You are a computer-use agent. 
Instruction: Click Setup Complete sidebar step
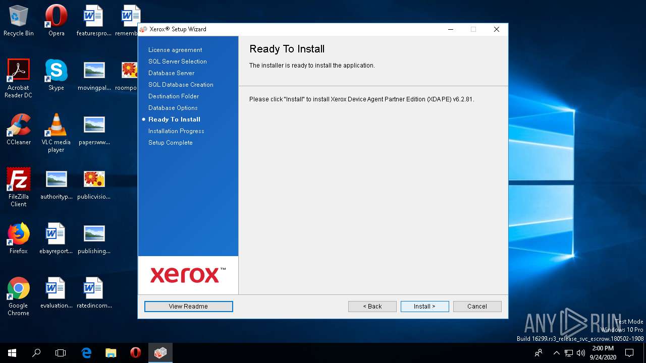(x=170, y=143)
